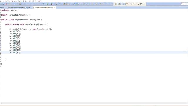Click the 'public static void main' line
The width and height of the screenshot is (188, 106).
click(26, 24)
